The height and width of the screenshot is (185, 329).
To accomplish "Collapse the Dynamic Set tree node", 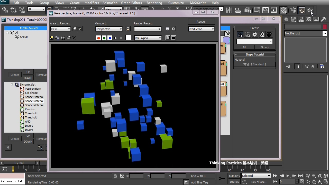I will click(x=12, y=85).
